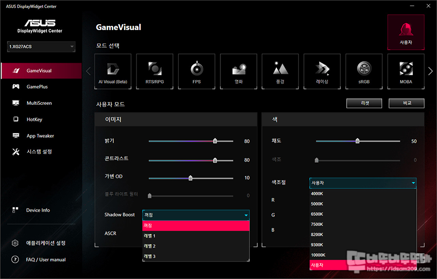Show previous modes with left arrow
The width and height of the screenshot is (437, 279).
pos(88,71)
